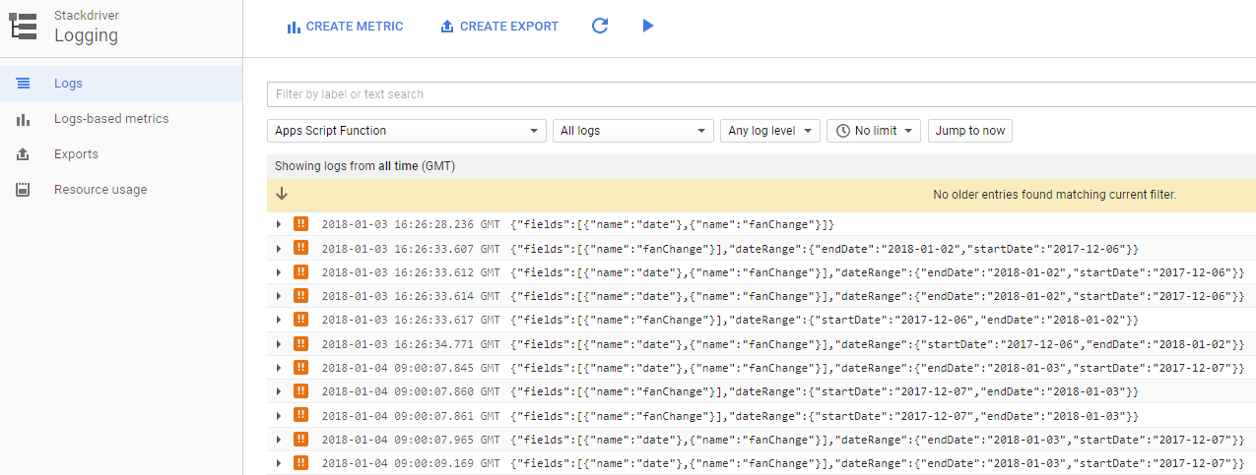Click orange severity icon on 16:26:28.236 entry

click(300, 225)
